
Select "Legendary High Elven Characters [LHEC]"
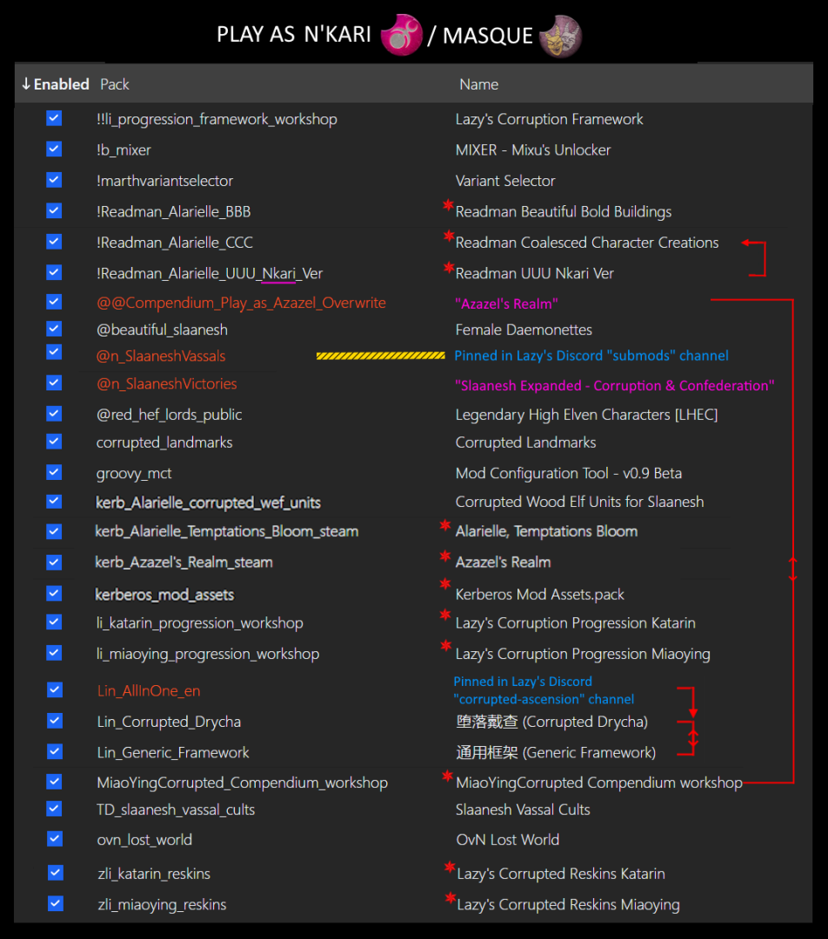pyautogui.click(x=586, y=415)
